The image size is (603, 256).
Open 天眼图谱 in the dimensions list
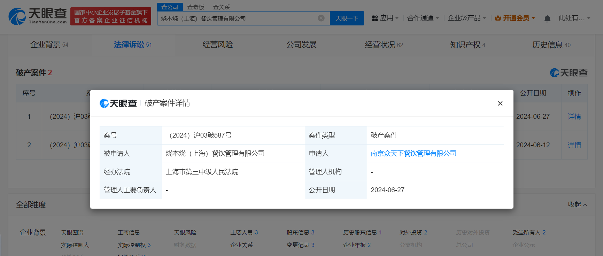pyautogui.click(x=72, y=232)
